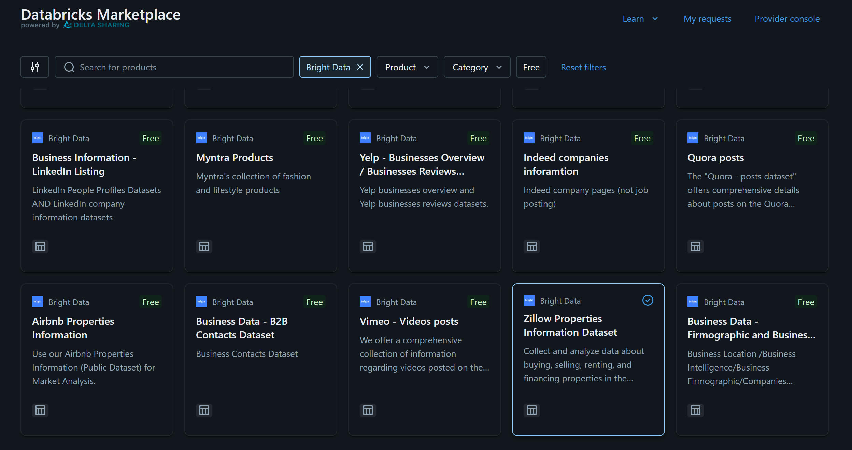Toggle the Free filter
The width and height of the screenshot is (852, 450).
click(531, 67)
